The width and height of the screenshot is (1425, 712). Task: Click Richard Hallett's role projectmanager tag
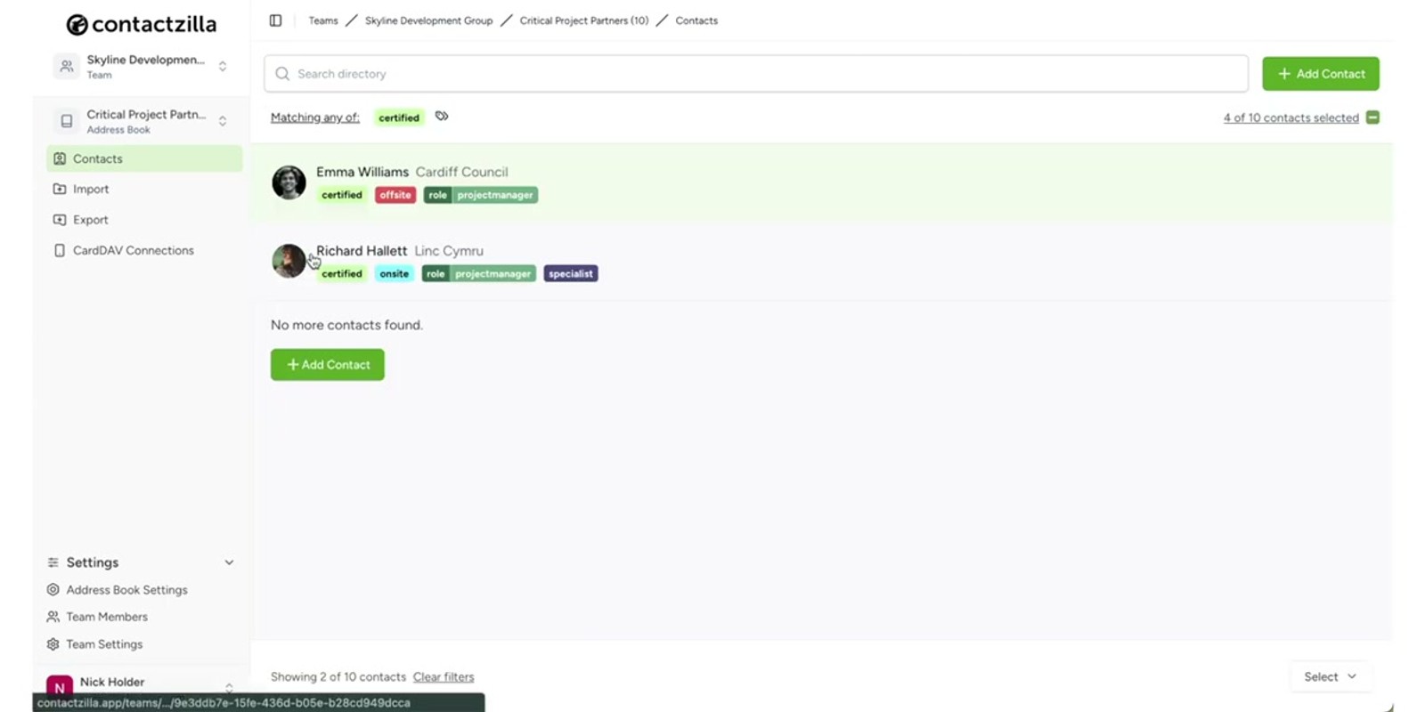click(x=479, y=274)
